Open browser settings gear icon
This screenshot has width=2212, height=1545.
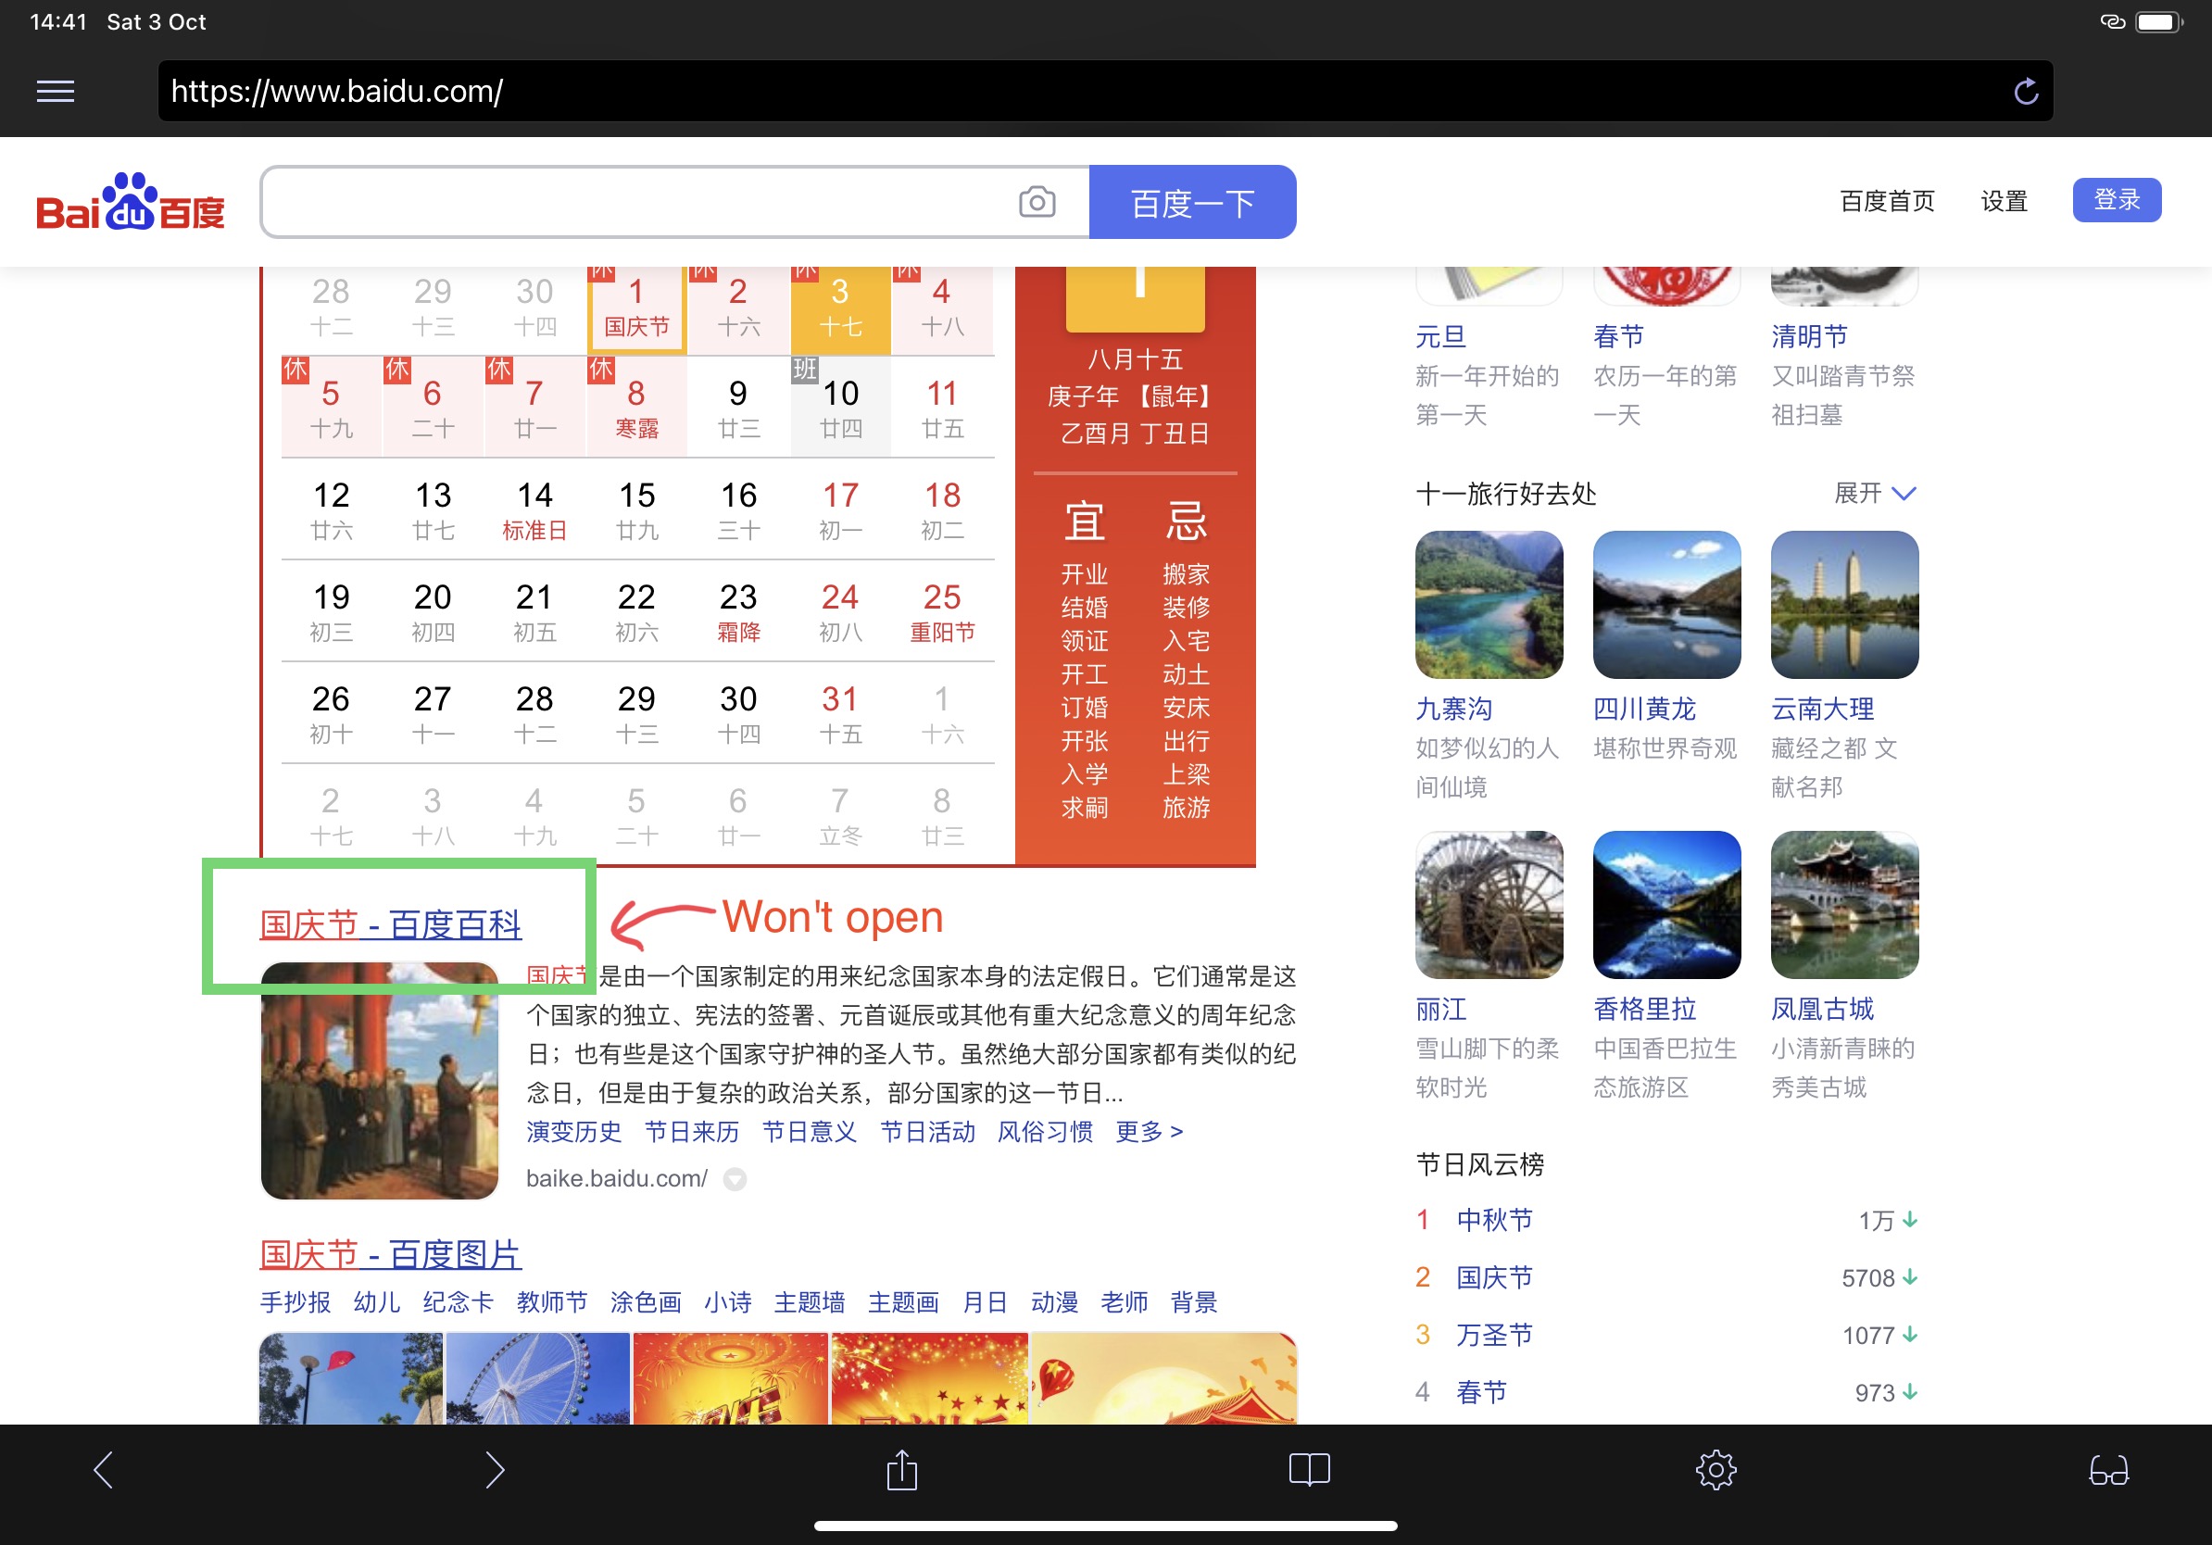click(1716, 1470)
